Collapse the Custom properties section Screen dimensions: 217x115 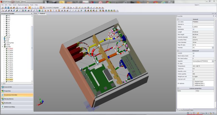click(178, 88)
